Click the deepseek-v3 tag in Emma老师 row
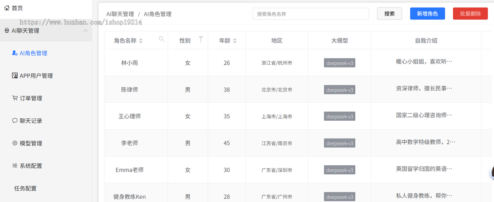494x202 pixels. click(340, 170)
